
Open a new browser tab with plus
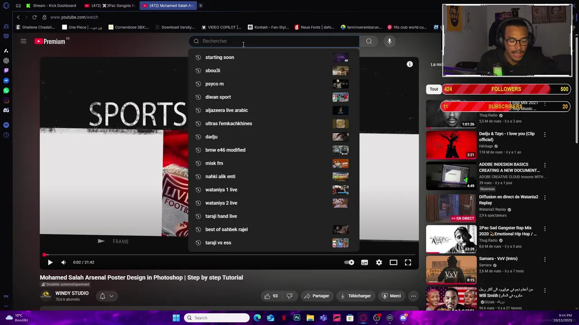(200, 5)
